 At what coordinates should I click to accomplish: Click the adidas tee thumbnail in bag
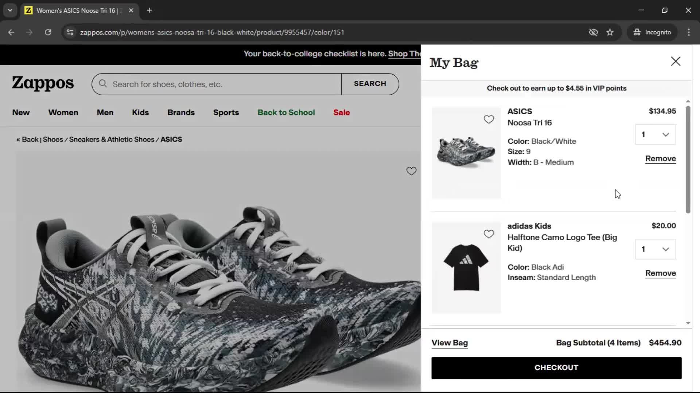click(x=466, y=267)
